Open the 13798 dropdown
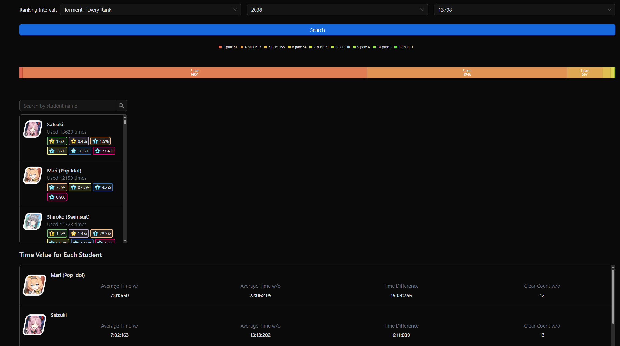The image size is (620, 346). [524, 10]
